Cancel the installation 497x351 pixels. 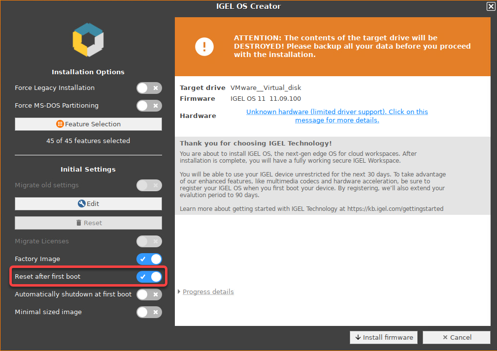click(457, 337)
